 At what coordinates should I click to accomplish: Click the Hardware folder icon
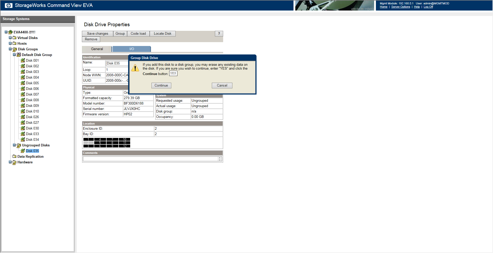(14, 162)
